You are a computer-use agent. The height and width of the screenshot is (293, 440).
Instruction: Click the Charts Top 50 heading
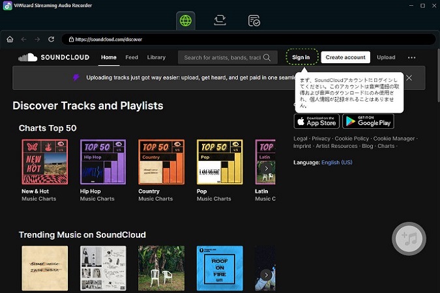tap(48, 128)
